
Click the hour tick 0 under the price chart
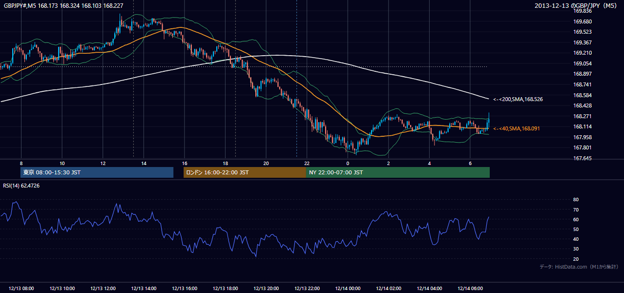[348, 163]
